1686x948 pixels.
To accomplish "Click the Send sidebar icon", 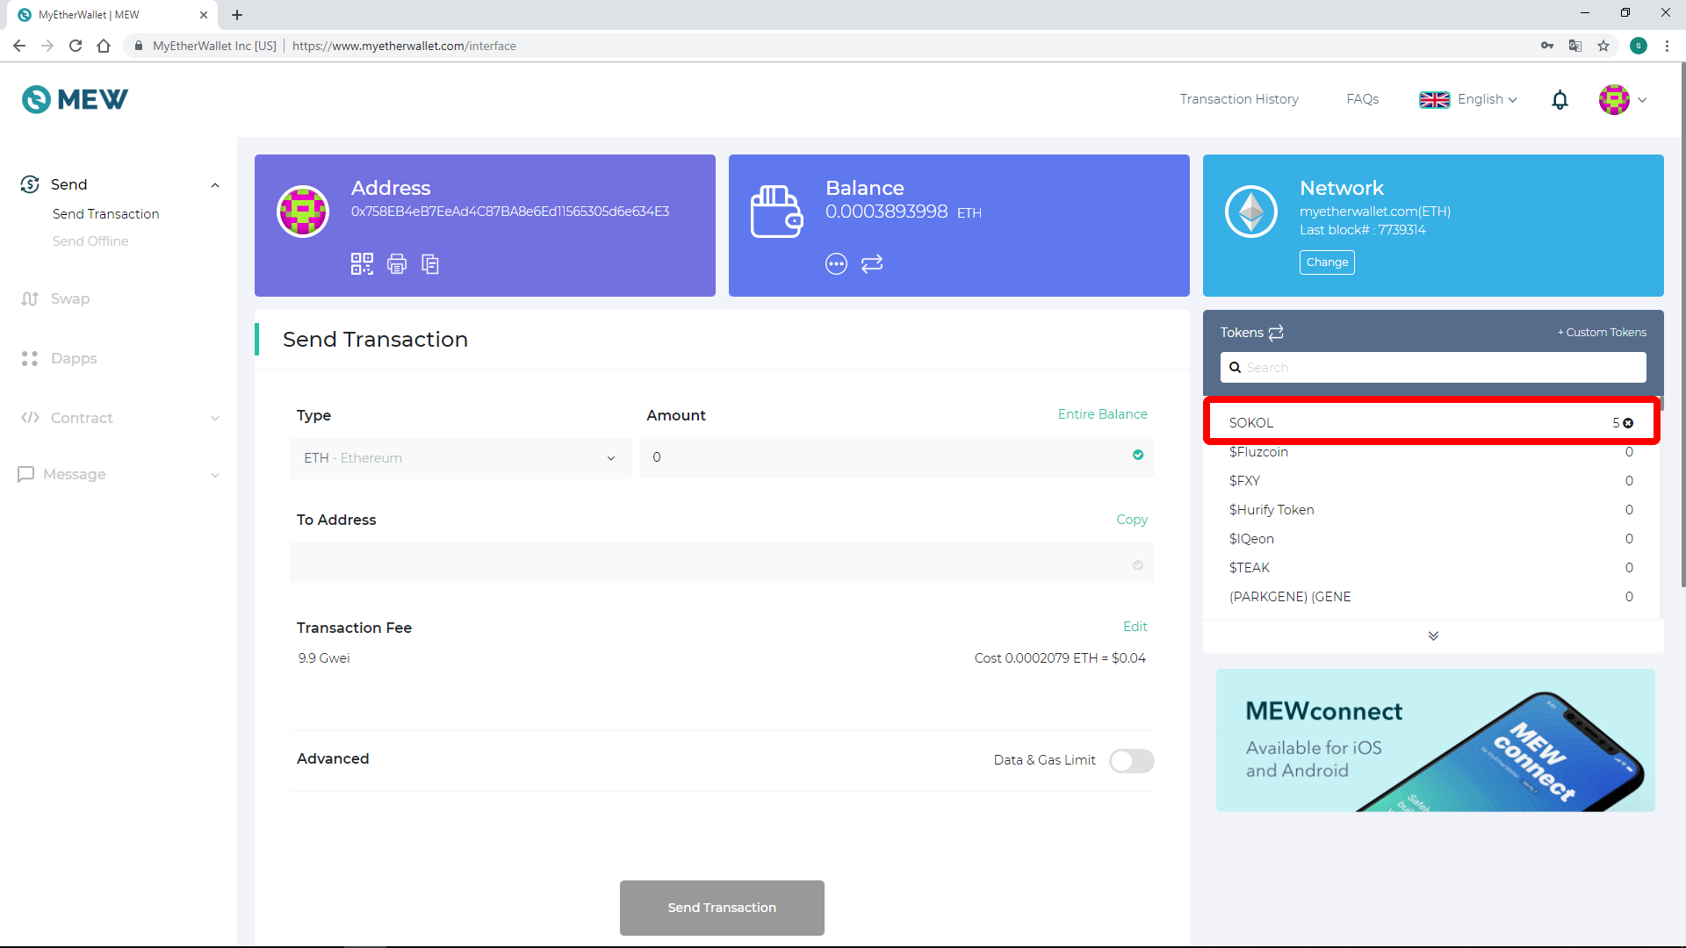I will pos(30,184).
